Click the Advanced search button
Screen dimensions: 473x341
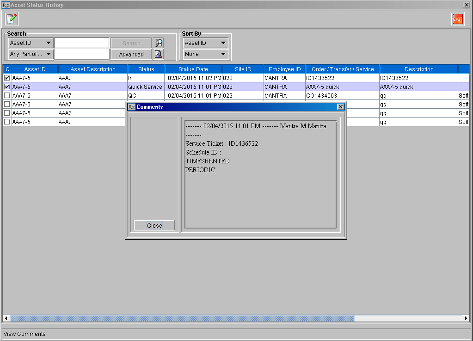click(131, 54)
